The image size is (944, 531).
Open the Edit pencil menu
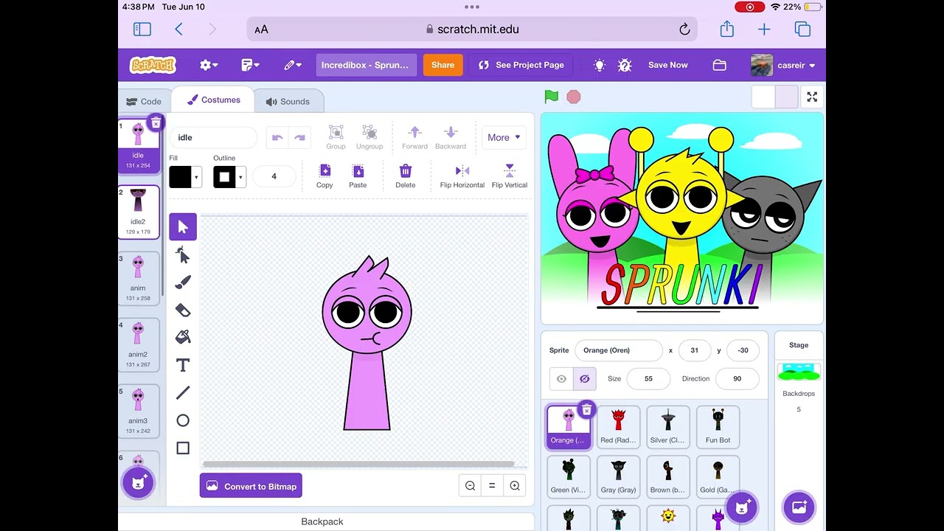(x=292, y=65)
